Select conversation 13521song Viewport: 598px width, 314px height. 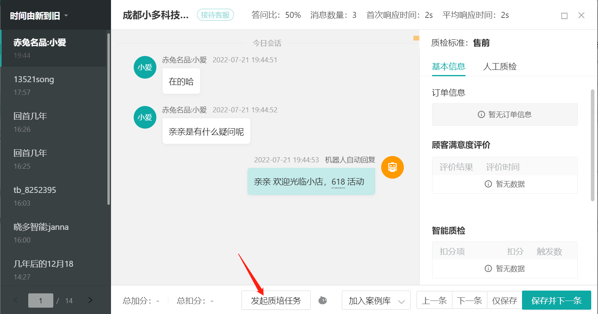(54, 85)
